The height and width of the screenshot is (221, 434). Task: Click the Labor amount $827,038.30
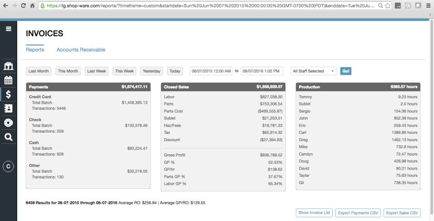(x=271, y=97)
